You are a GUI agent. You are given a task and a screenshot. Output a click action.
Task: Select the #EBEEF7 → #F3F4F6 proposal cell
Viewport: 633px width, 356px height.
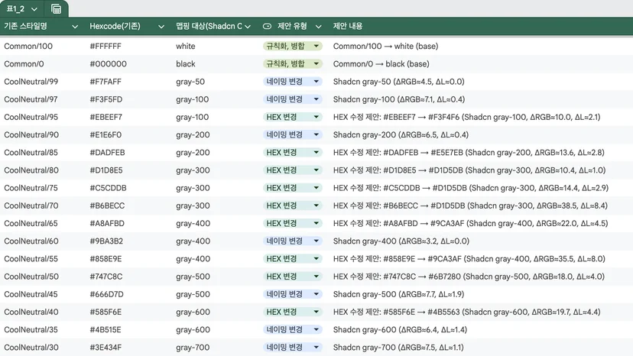click(x=466, y=118)
